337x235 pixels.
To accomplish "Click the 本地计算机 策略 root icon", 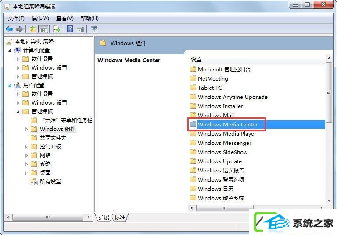I will tap(9, 42).
